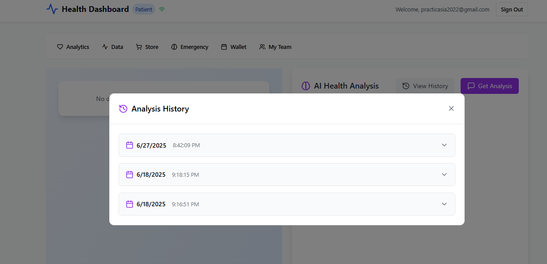The image size is (547, 264).
Task: Click the calendar icon beside 9:16:51 PM entry
Action: pos(130,204)
